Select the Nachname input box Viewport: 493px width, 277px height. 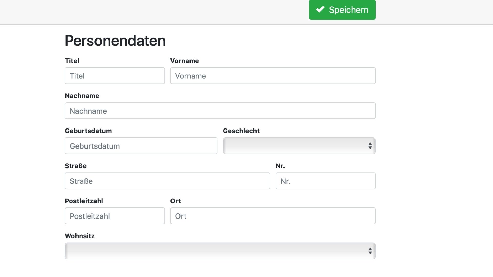coord(220,111)
